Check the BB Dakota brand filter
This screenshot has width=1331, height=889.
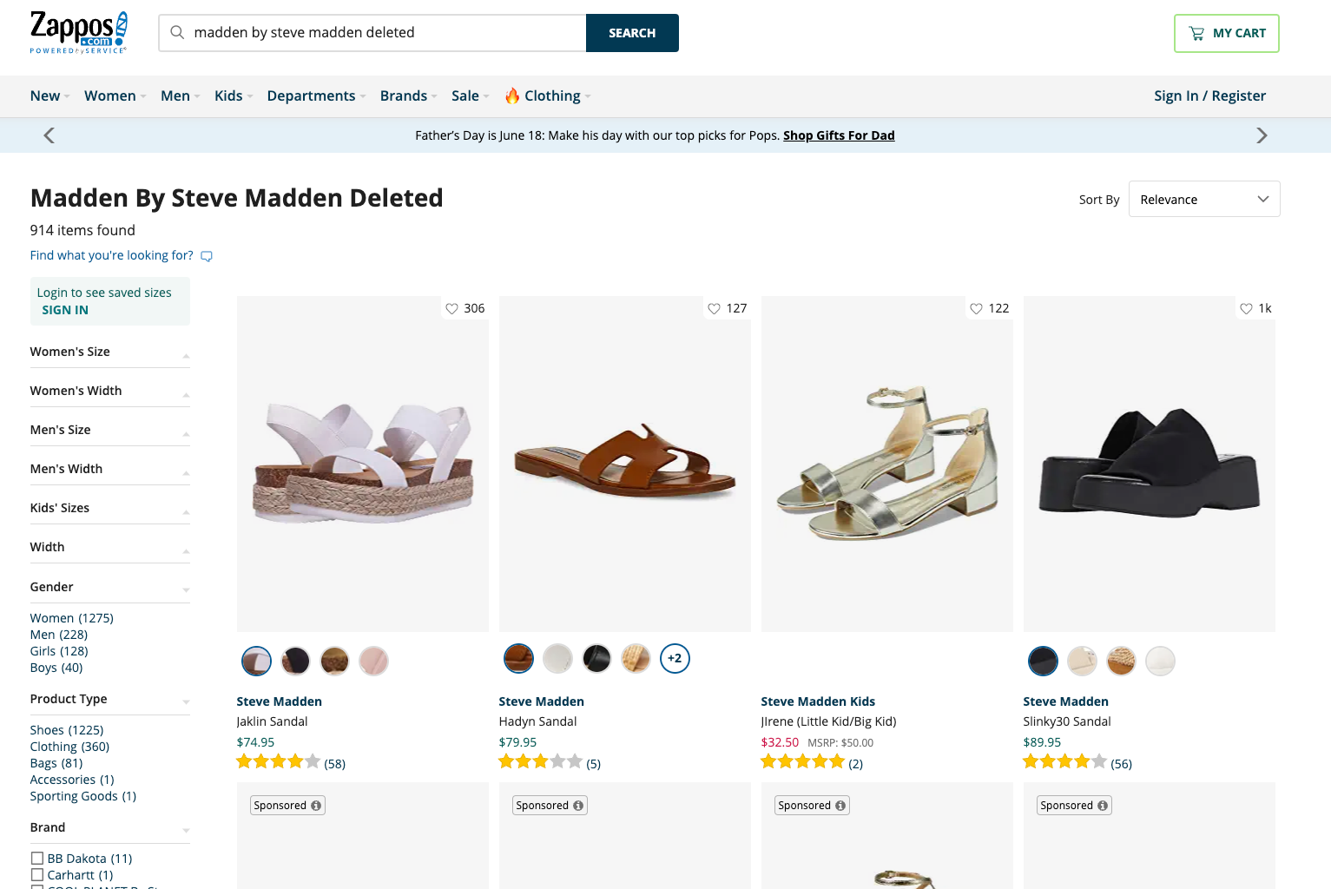point(37,858)
